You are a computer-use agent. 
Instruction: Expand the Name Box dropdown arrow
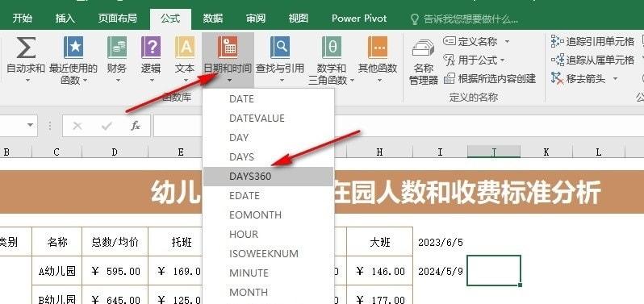(31, 125)
